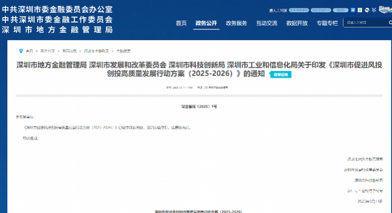
Task: Select the 政务公开 navigation tab
Action: (206, 23)
